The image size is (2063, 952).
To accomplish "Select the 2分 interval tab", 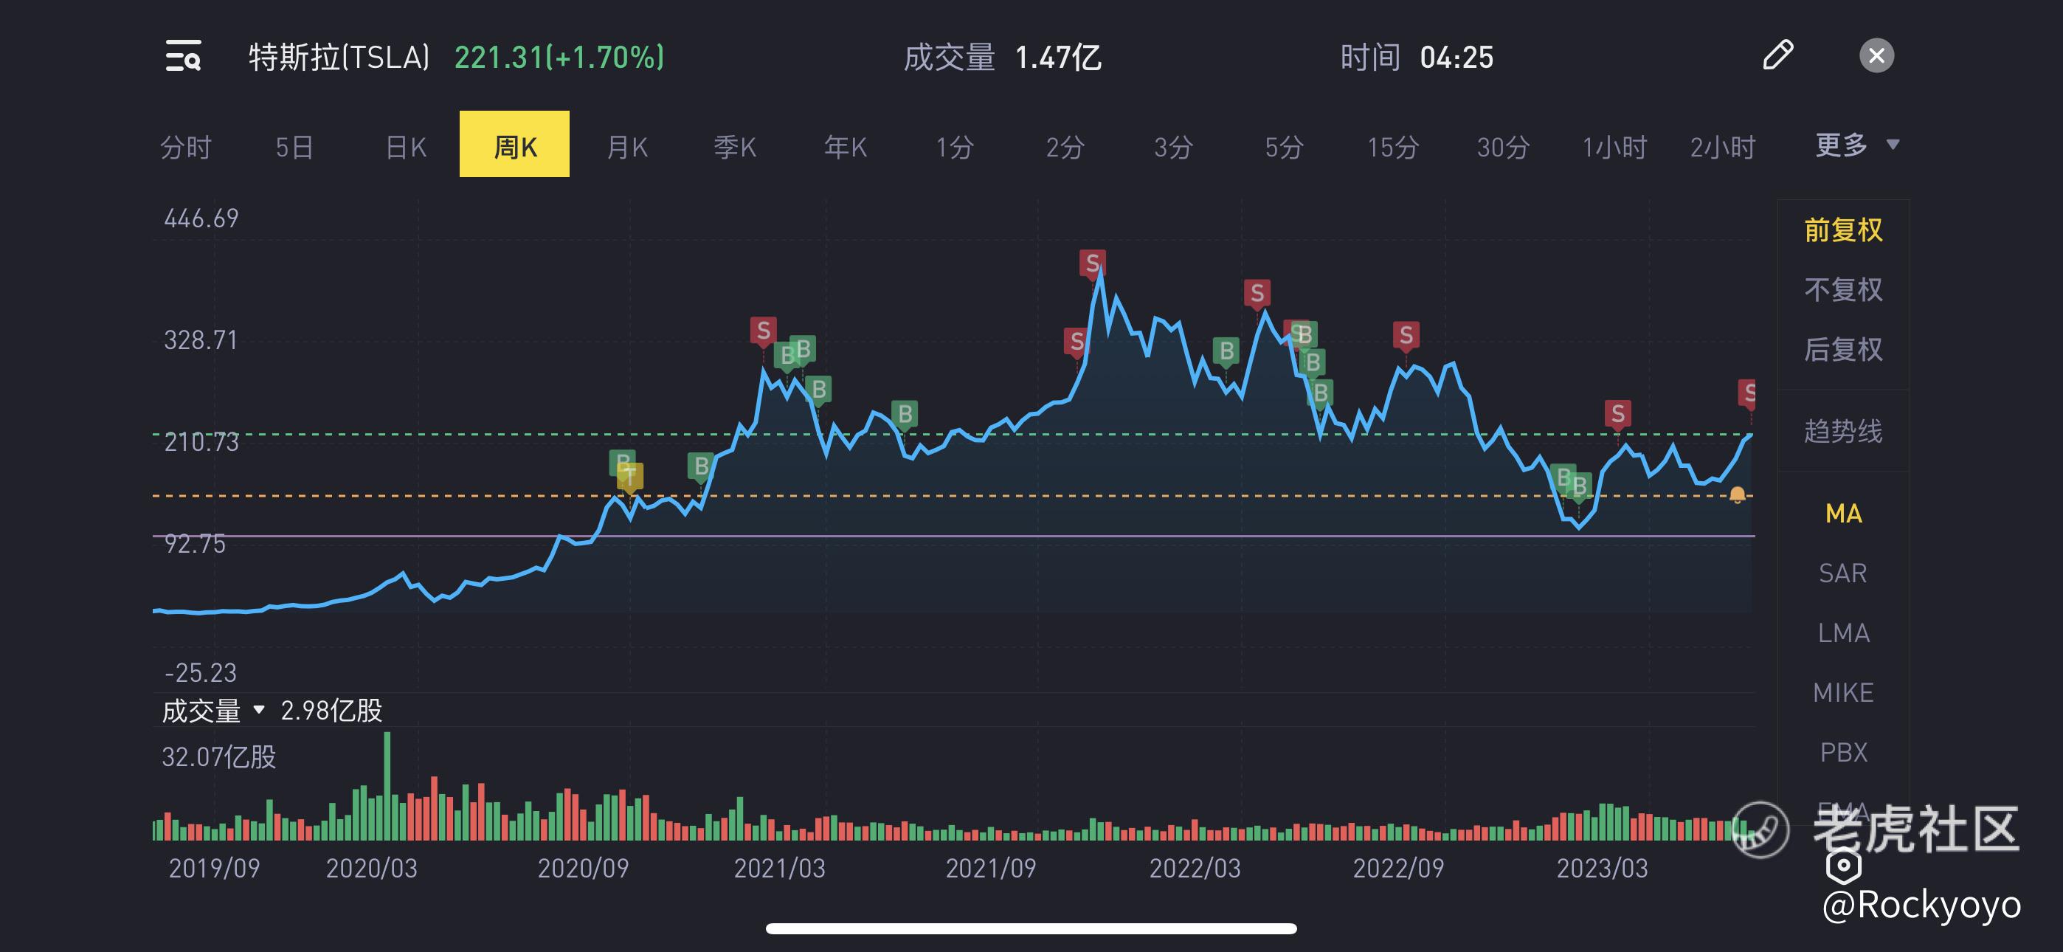I will click(x=1065, y=147).
